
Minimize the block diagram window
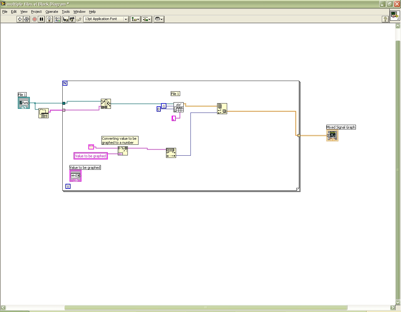click(382, 4)
